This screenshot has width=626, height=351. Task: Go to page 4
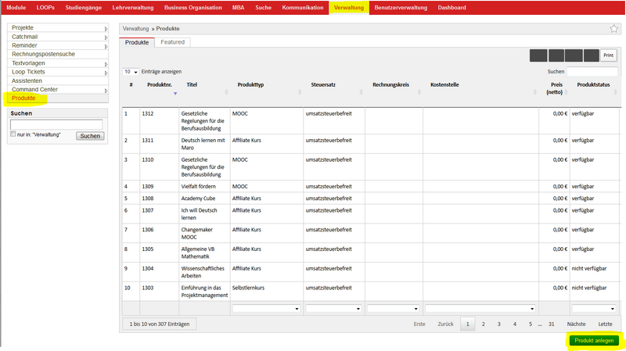tap(515, 324)
